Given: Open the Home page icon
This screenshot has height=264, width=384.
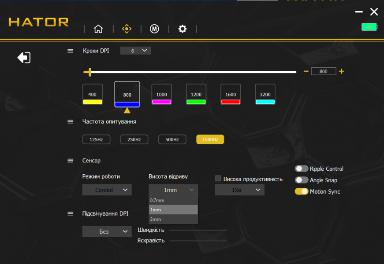Looking at the screenshot, I should click(98, 29).
